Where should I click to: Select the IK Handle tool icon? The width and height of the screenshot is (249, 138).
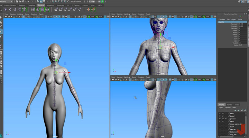click(x=15, y=10)
